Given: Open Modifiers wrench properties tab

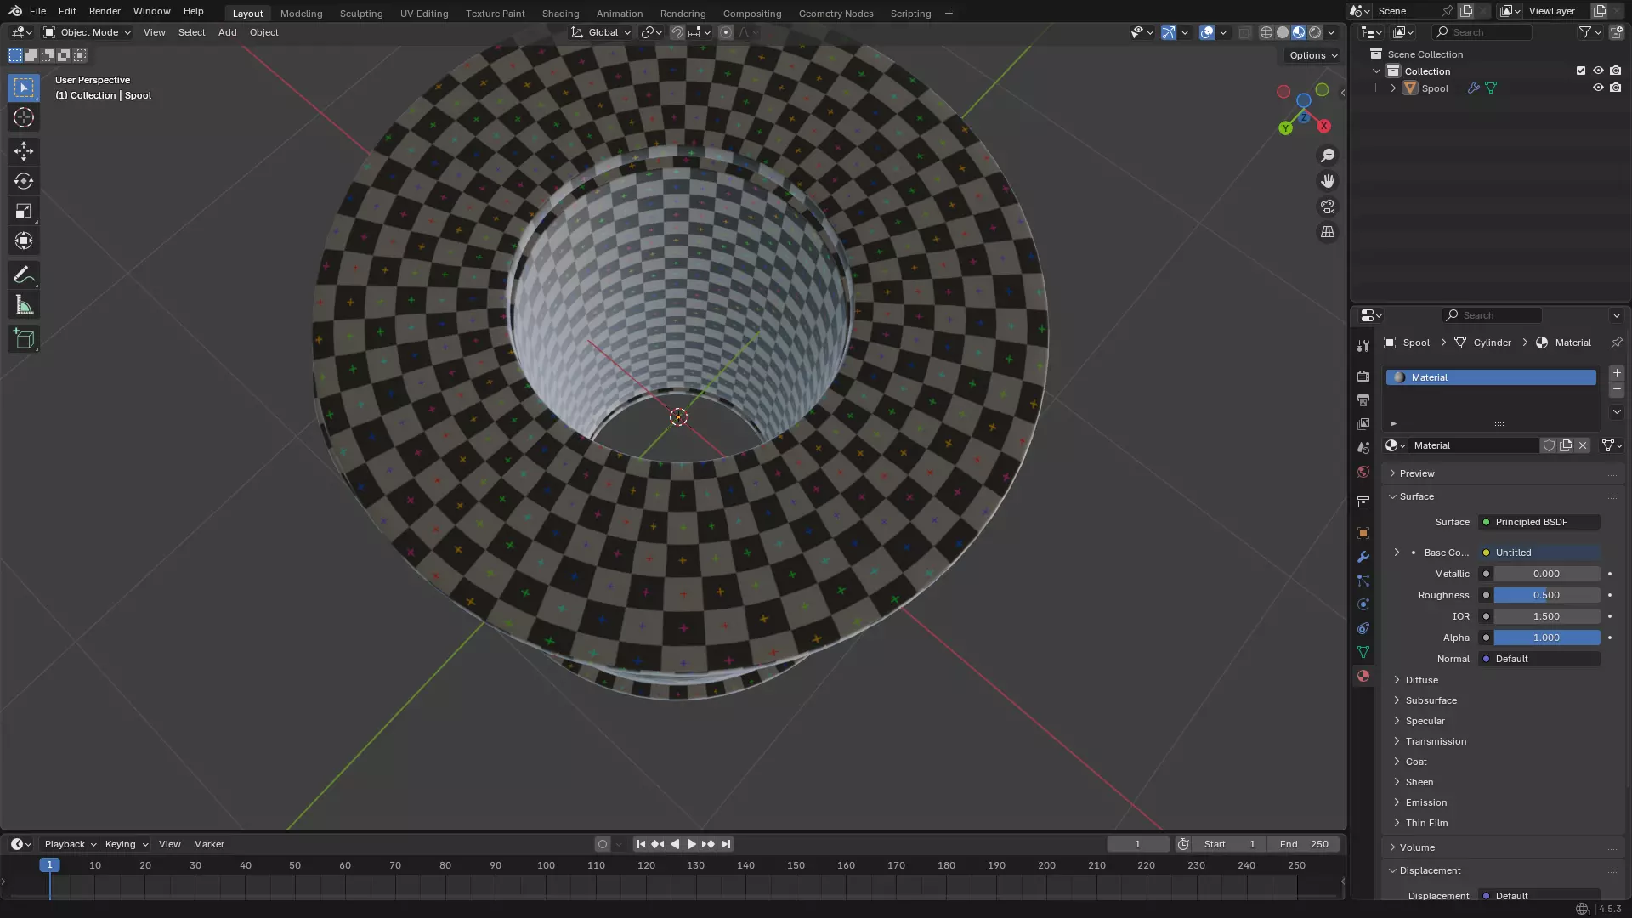Looking at the screenshot, I should pyautogui.click(x=1363, y=557).
